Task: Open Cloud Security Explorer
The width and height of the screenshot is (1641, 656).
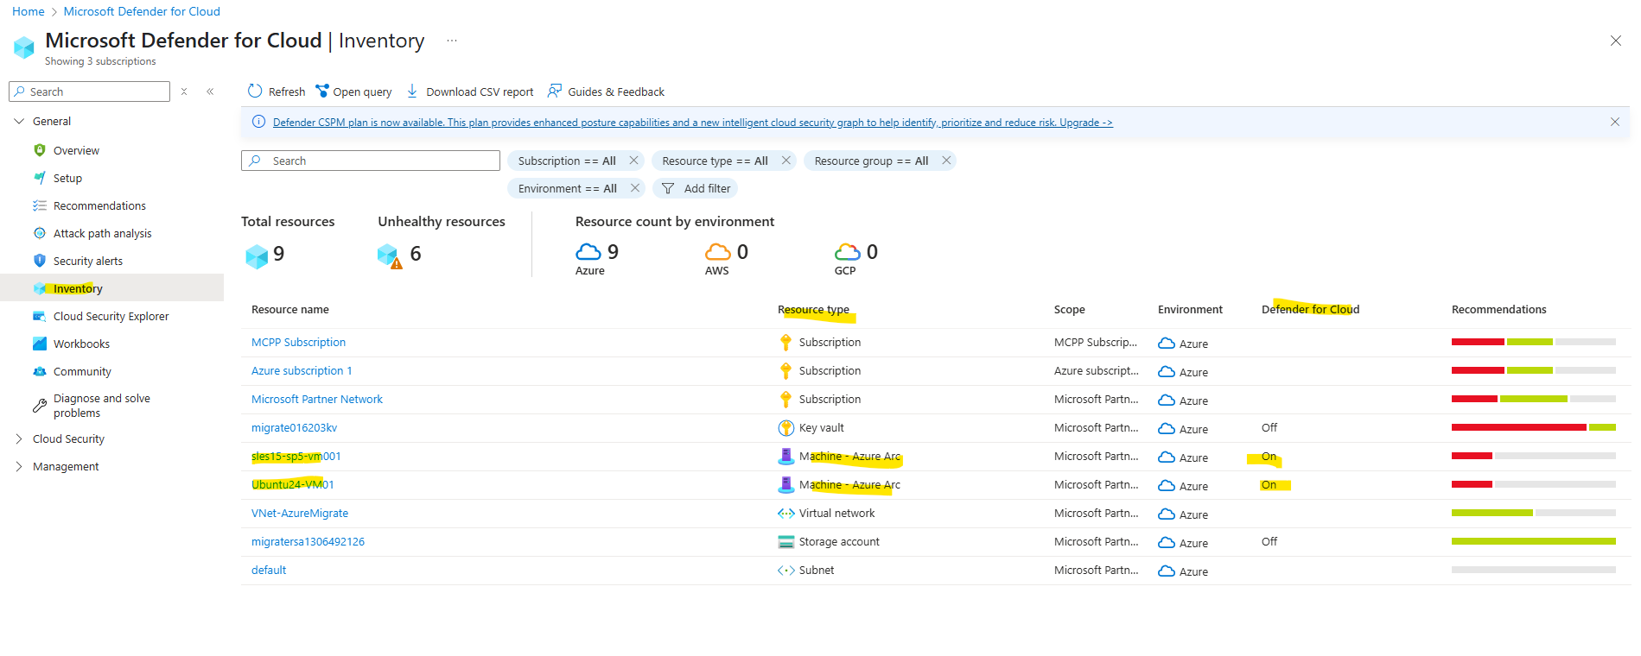Action: point(111,316)
